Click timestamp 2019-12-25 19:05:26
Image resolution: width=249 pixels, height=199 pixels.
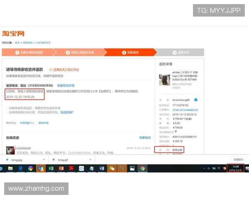[x=20, y=97]
